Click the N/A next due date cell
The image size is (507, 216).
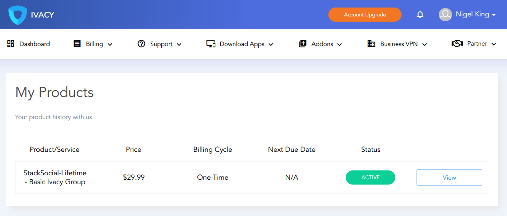292,177
